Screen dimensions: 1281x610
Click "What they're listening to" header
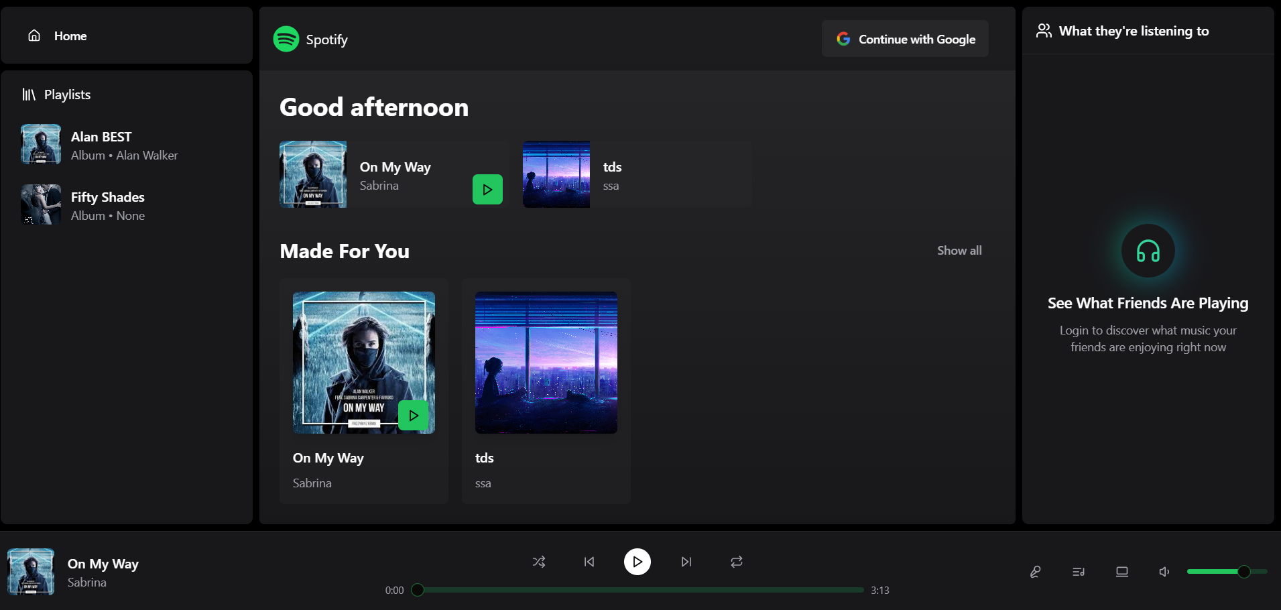[x=1134, y=31]
